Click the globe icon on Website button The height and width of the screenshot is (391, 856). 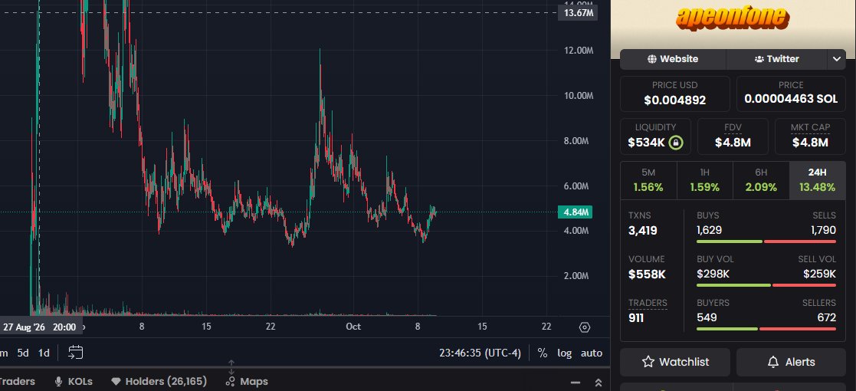tap(652, 59)
